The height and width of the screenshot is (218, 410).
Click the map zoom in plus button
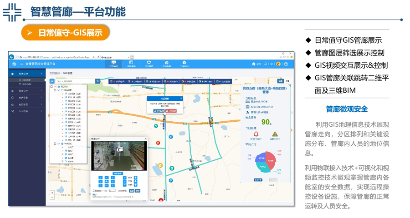click(x=52, y=193)
